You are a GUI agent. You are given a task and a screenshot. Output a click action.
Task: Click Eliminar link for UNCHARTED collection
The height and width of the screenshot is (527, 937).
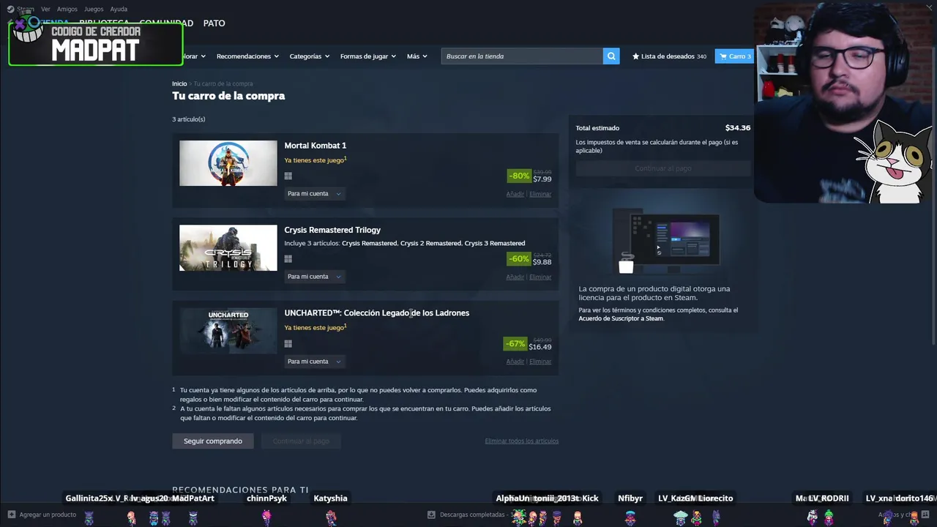pos(540,362)
